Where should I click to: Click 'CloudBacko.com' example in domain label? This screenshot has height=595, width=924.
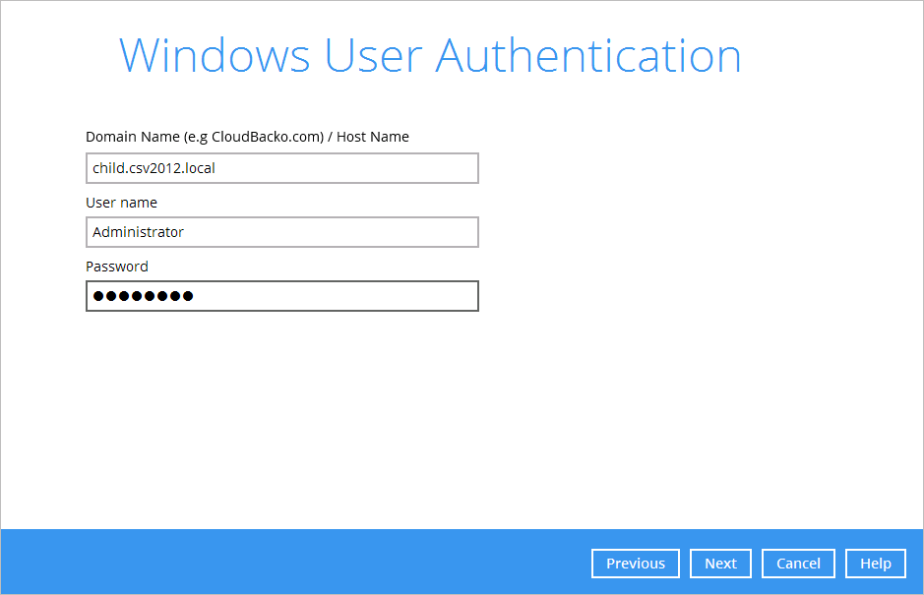pos(267,137)
